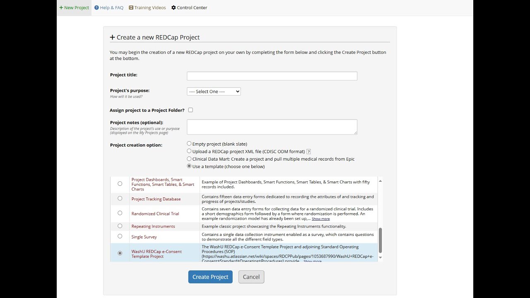The height and width of the screenshot is (298, 530).
Task: Click into the Project notes textarea
Action: 272,127
